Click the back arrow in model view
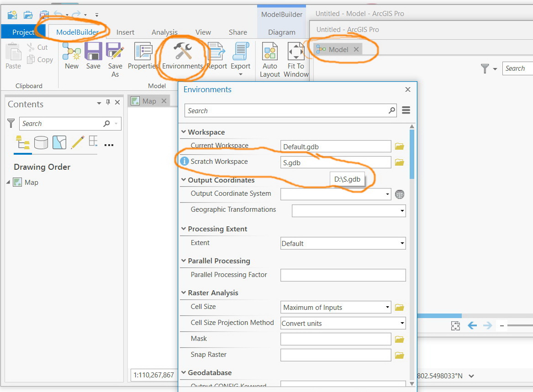The width and height of the screenshot is (533, 392). [472, 325]
